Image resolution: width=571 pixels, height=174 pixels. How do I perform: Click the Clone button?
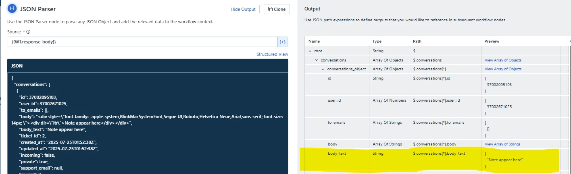(x=277, y=9)
